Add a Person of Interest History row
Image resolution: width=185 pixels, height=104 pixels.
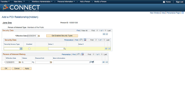[103, 62]
